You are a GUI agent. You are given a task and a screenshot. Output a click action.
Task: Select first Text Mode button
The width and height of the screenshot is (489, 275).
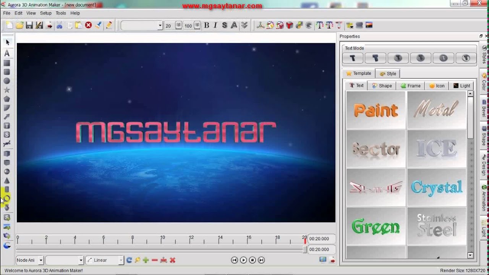click(353, 58)
